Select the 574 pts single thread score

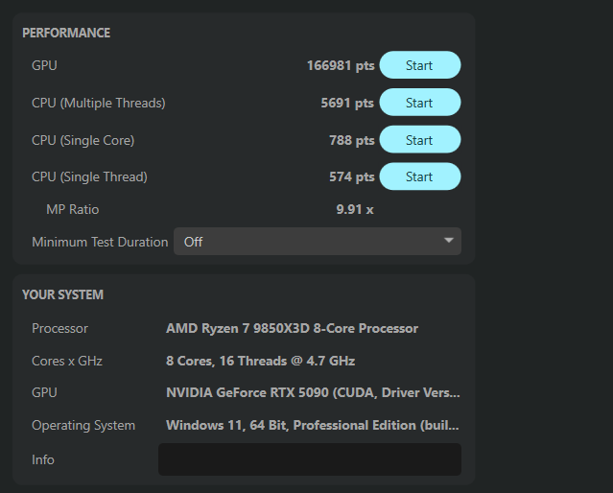(x=352, y=177)
